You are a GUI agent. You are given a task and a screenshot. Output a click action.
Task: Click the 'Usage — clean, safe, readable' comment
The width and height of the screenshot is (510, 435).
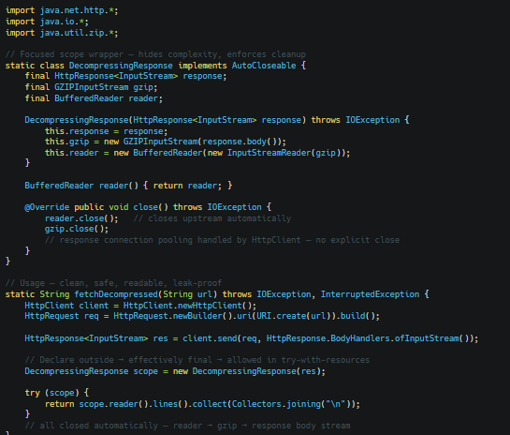[113, 283]
